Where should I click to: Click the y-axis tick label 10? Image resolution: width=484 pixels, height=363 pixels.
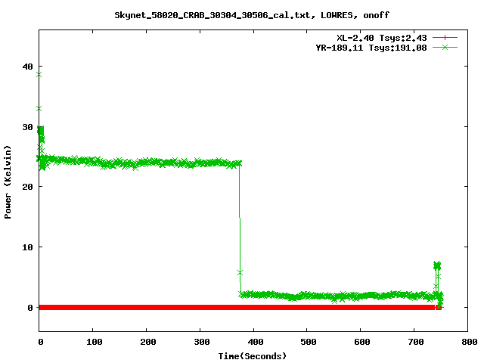click(x=27, y=247)
